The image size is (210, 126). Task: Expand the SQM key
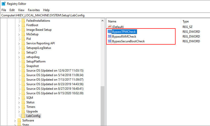19,98
